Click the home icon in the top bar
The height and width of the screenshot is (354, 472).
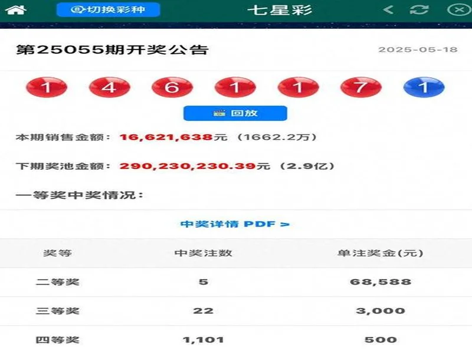coord(17,9)
